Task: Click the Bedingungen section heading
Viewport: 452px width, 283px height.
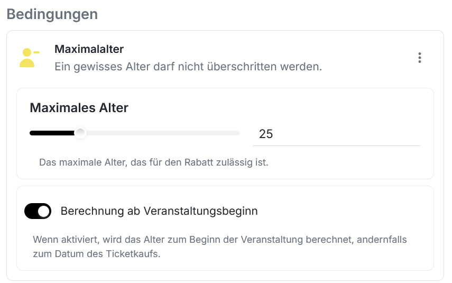Action: point(52,14)
